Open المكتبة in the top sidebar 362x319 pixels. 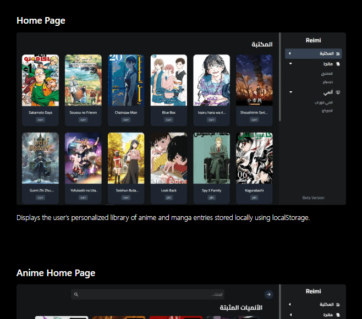(313, 53)
